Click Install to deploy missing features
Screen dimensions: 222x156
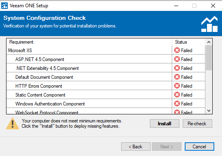(164, 124)
